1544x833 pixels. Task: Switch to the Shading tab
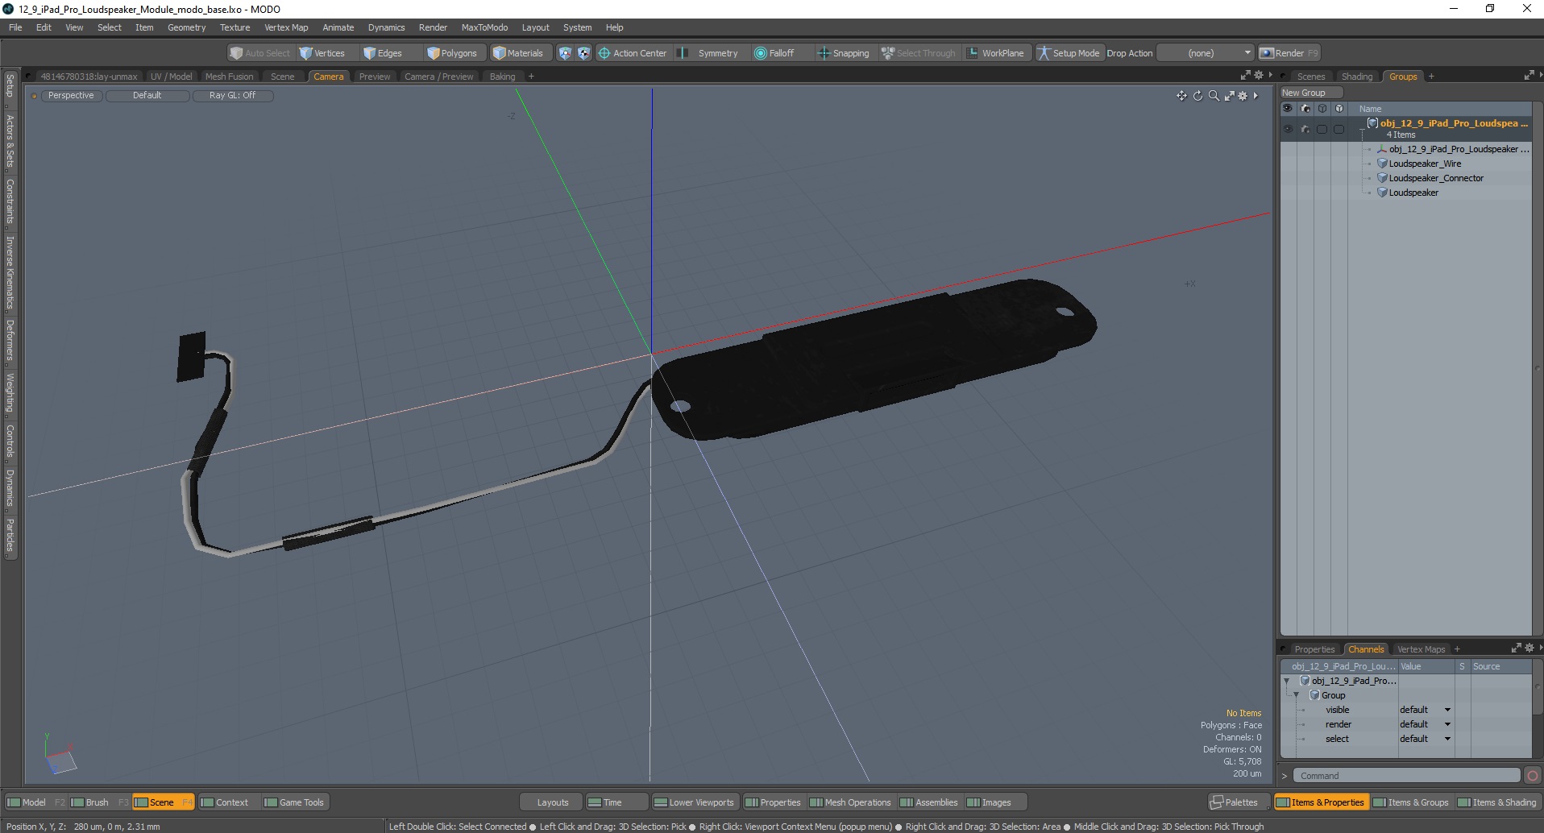[1357, 77]
